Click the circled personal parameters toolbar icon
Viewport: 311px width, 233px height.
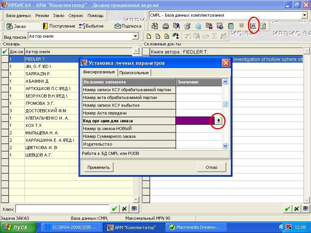(x=253, y=26)
